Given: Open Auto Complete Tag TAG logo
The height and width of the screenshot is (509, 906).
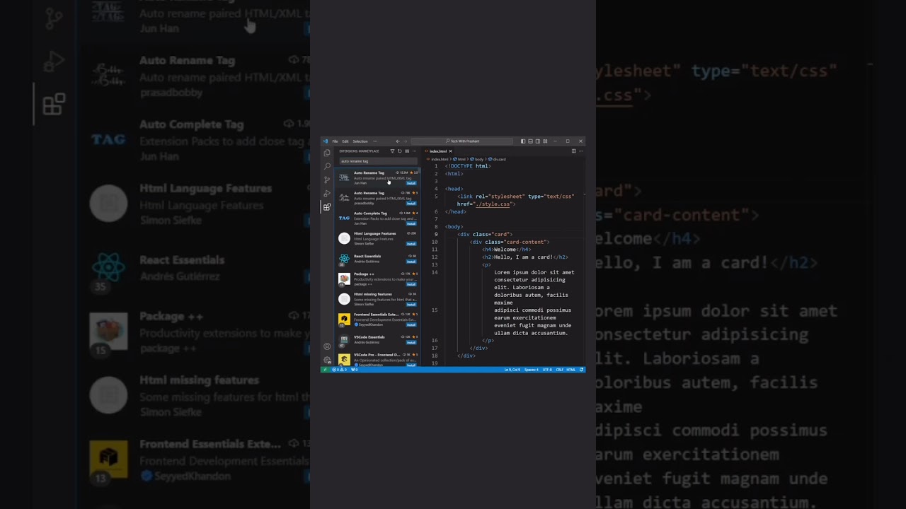Looking at the screenshot, I should (344, 218).
